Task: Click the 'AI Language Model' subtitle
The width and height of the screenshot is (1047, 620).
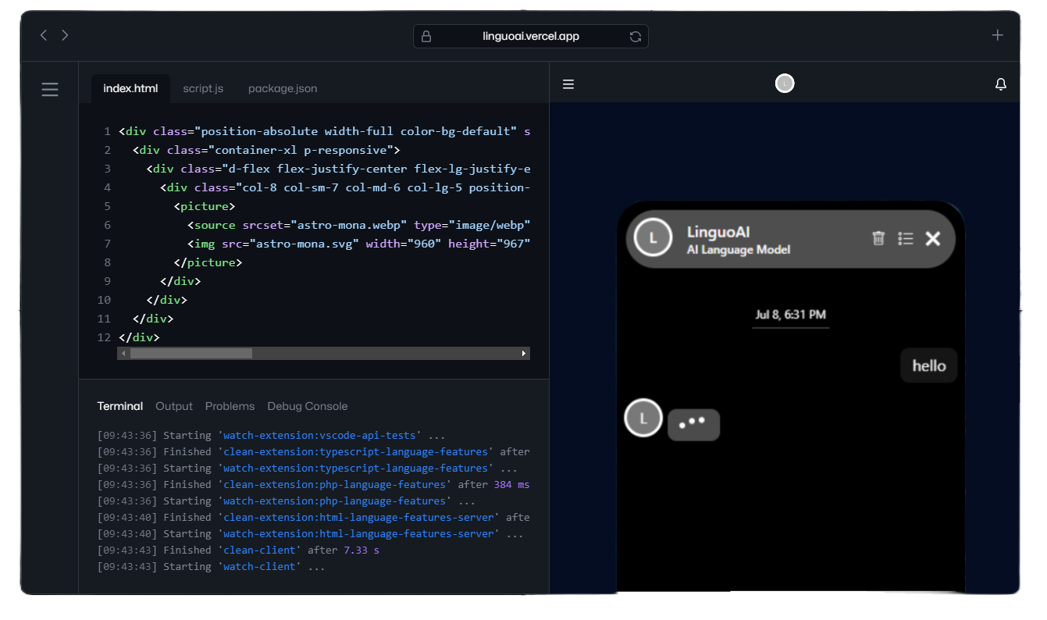Action: point(739,250)
